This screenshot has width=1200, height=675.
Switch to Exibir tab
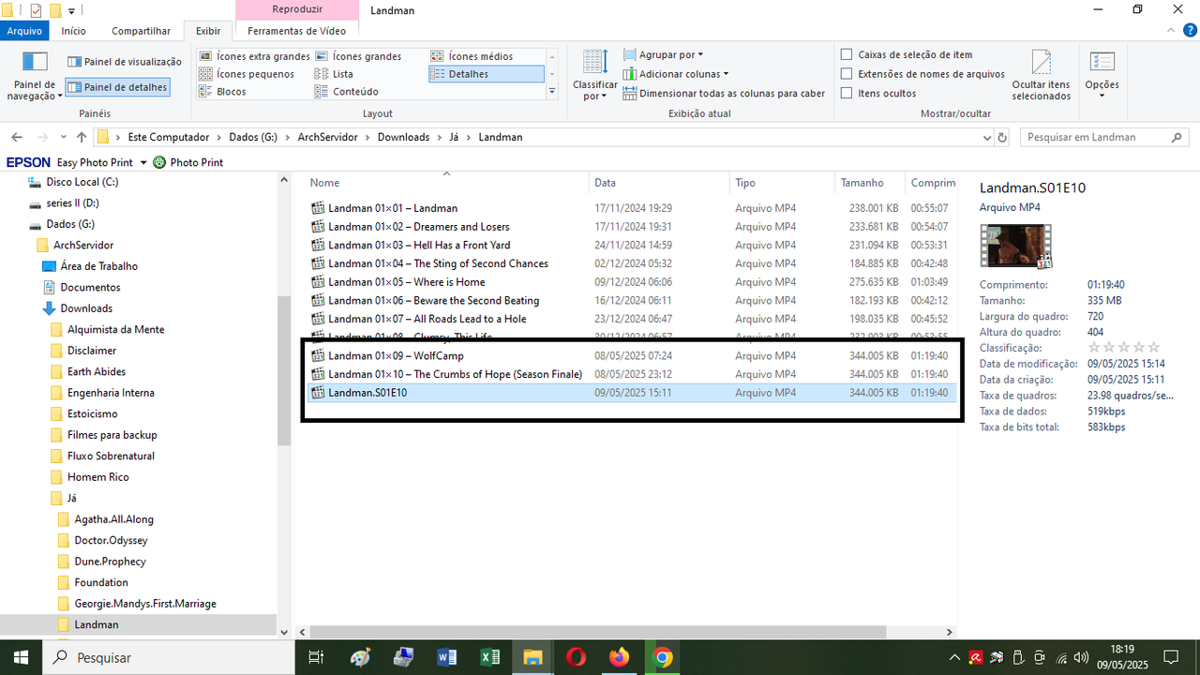208,31
